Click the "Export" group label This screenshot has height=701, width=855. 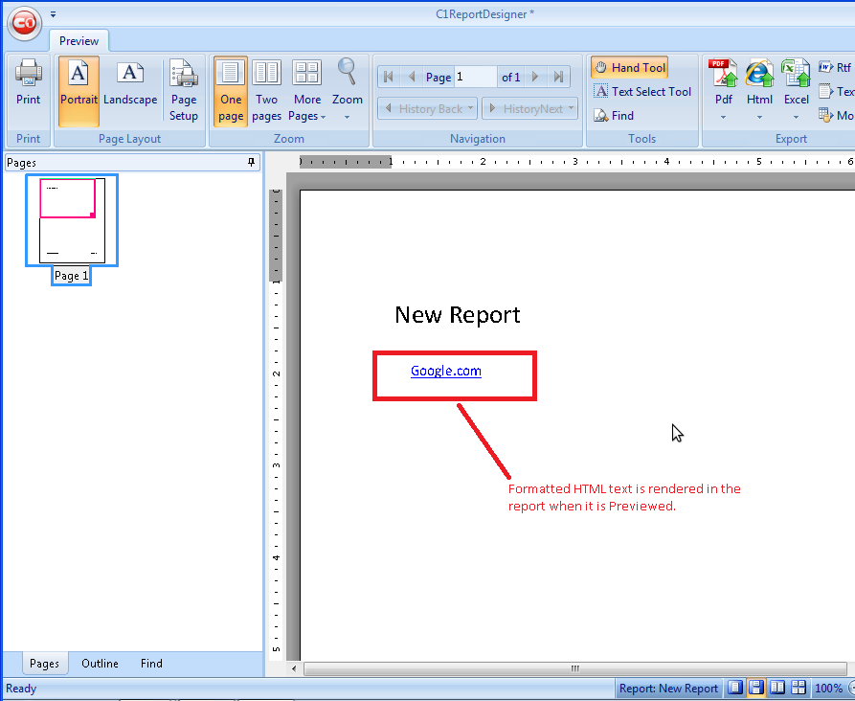click(x=791, y=139)
